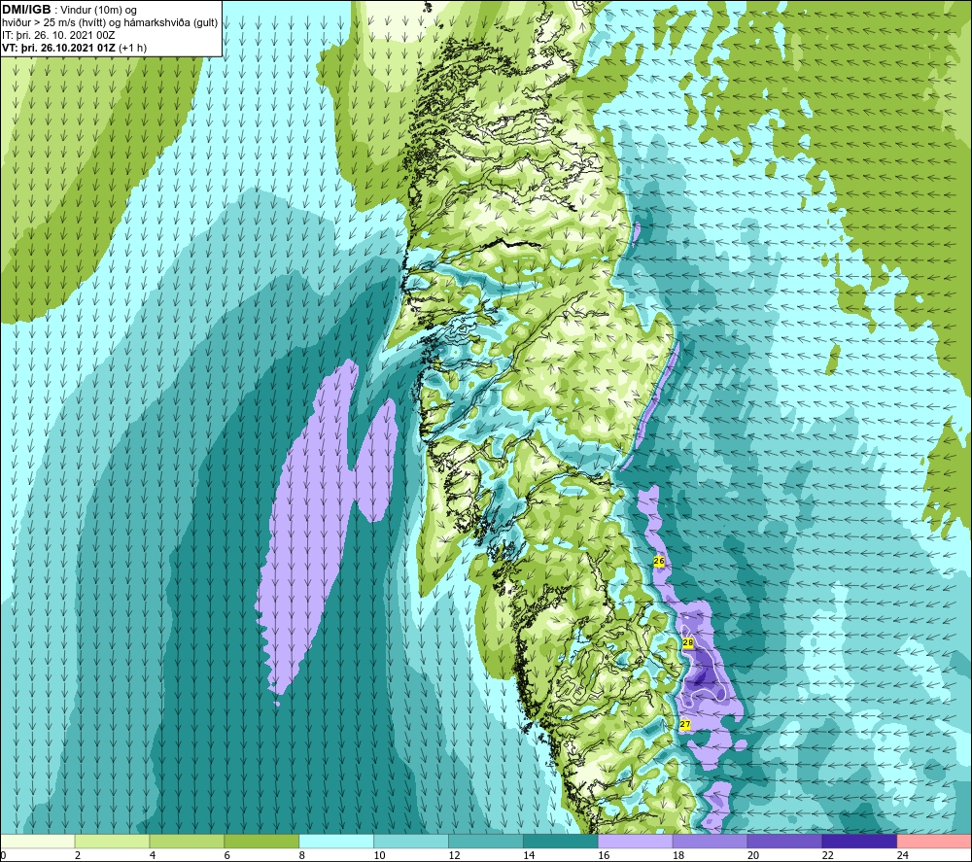This screenshot has width=972, height=862.
Task: Click the 22-24 dark indigo legend swatch
Action: tap(859, 841)
